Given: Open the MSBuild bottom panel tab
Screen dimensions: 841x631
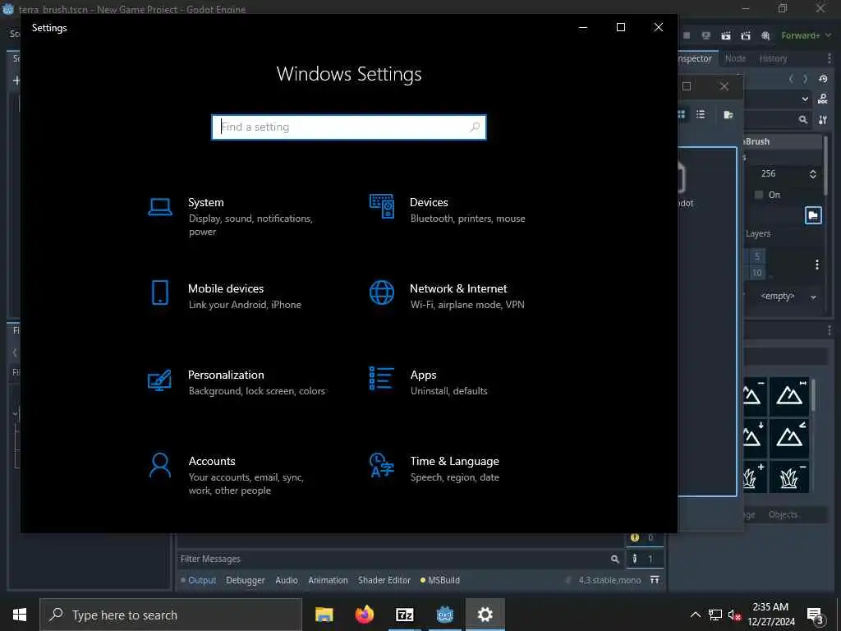Looking at the screenshot, I should 440,580.
